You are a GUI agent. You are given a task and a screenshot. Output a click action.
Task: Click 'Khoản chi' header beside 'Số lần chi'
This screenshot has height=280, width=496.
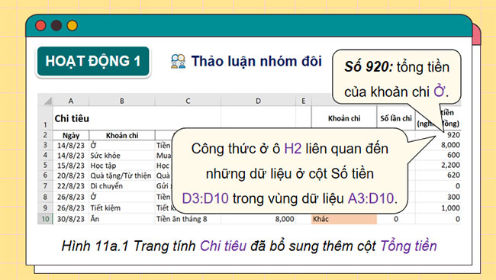tap(344, 118)
